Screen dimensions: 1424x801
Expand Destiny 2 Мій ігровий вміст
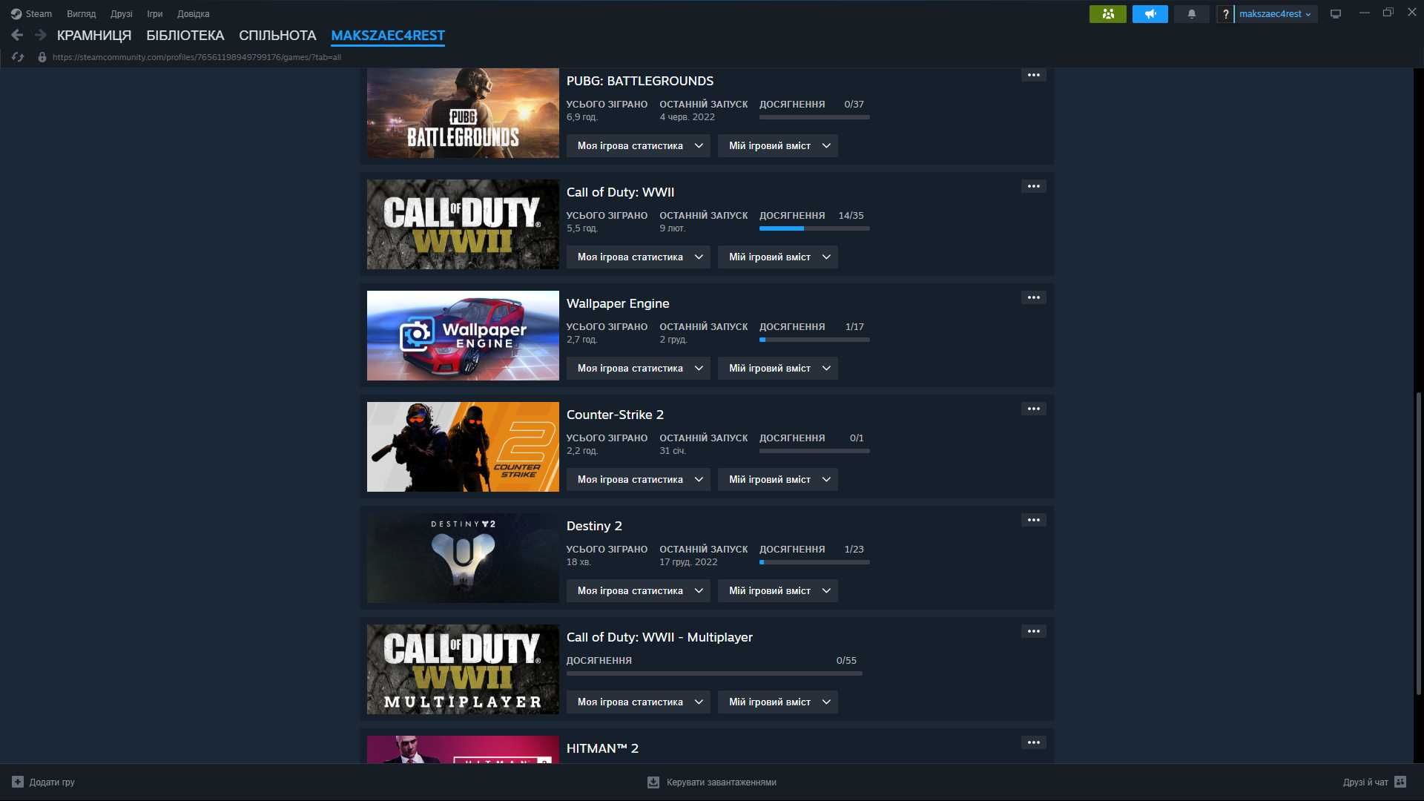(778, 590)
